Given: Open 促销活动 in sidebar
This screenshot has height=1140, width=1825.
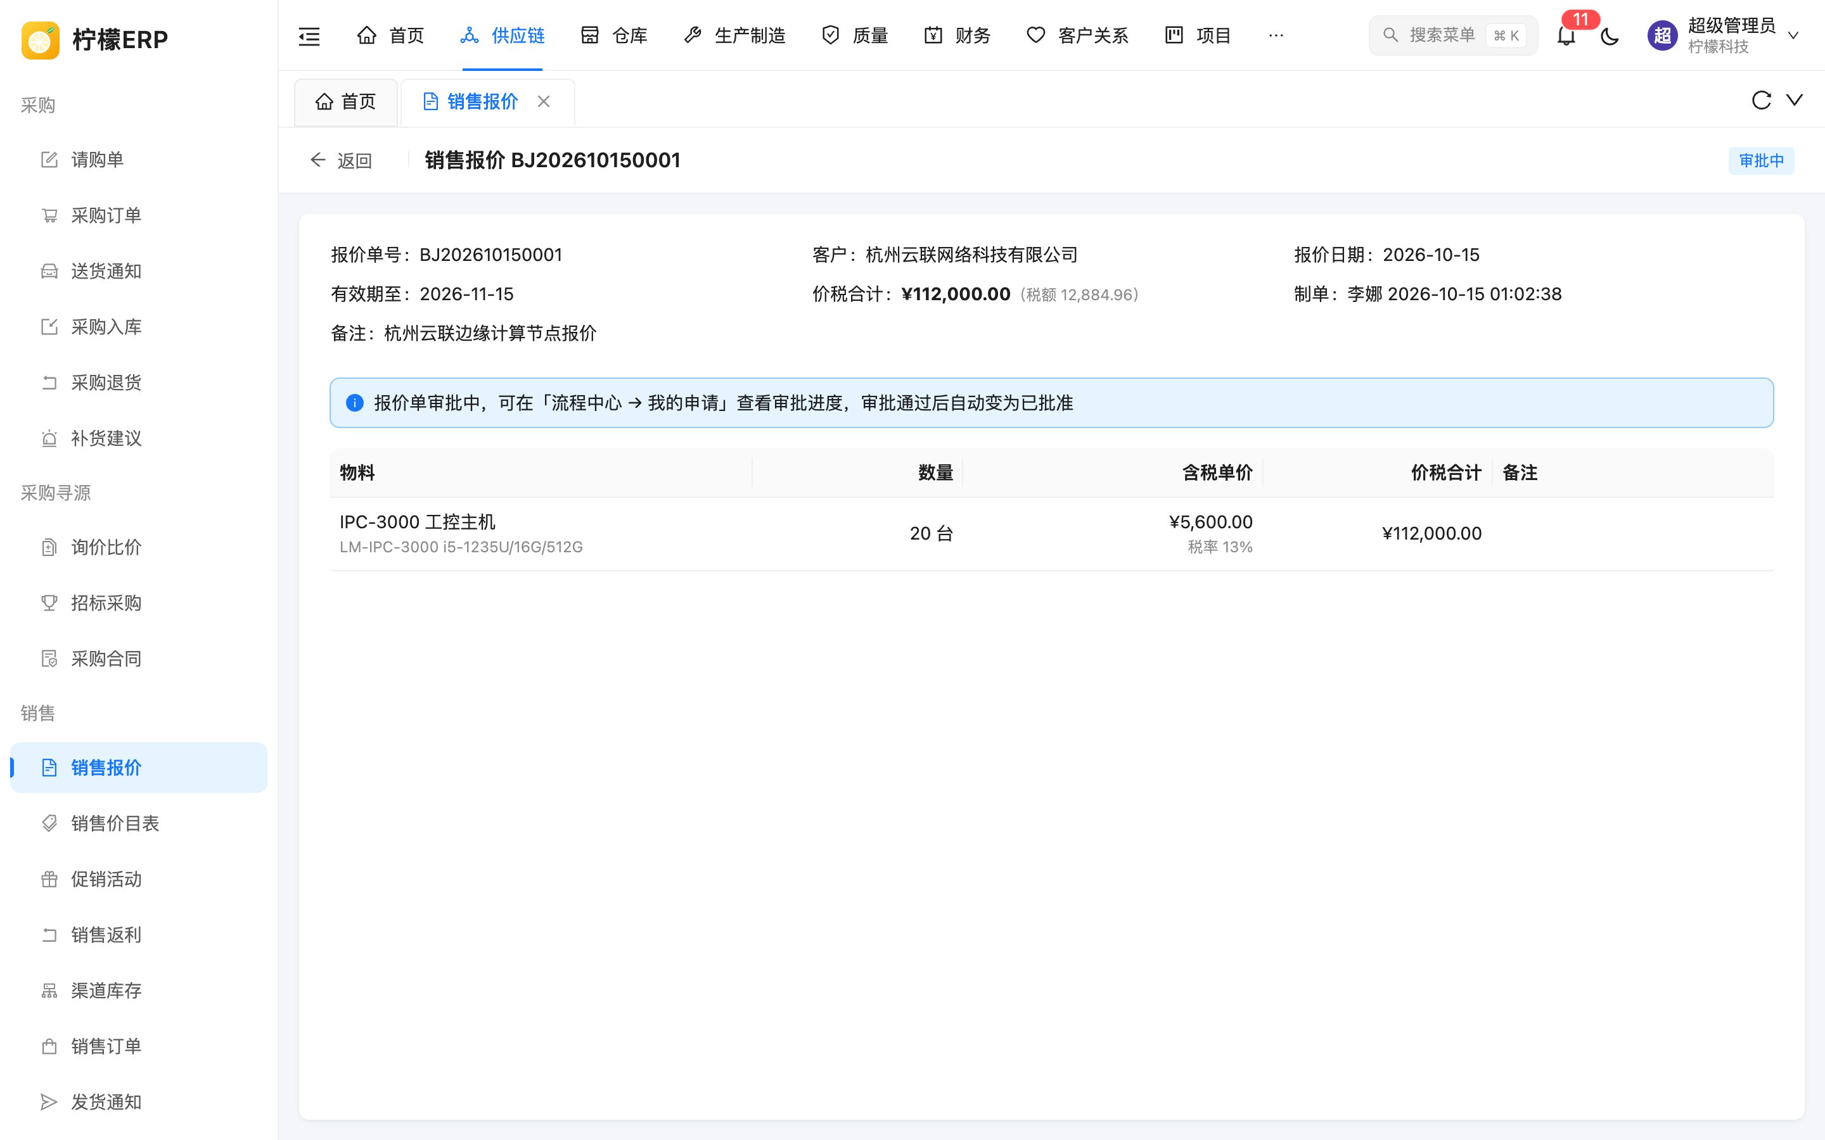Looking at the screenshot, I should coord(139,879).
